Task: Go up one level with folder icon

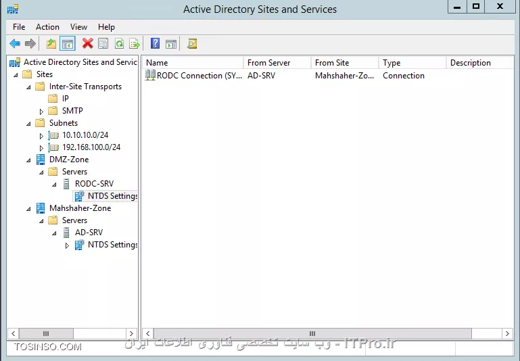Action: coord(51,43)
